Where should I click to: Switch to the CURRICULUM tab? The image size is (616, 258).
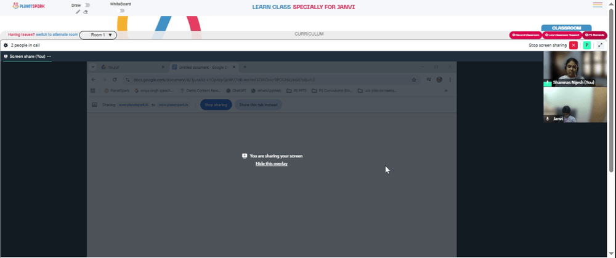pos(309,34)
